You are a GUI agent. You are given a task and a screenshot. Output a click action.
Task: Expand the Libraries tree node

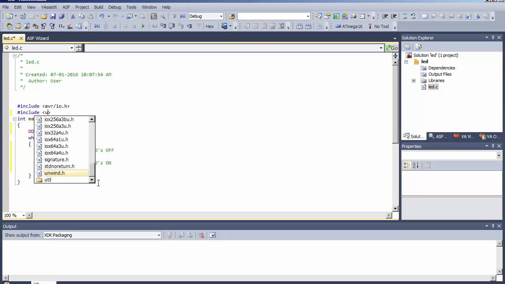point(413,80)
